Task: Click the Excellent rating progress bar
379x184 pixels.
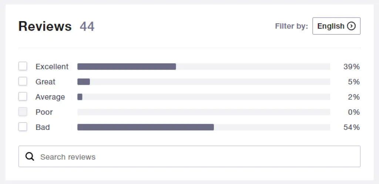Action: click(203, 67)
